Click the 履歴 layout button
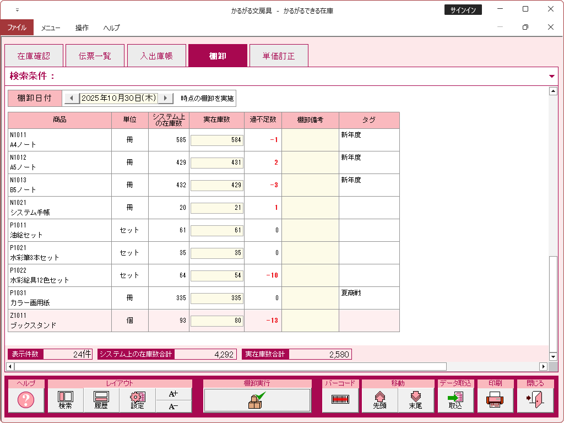The height and width of the screenshot is (423, 564). (101, 400)
